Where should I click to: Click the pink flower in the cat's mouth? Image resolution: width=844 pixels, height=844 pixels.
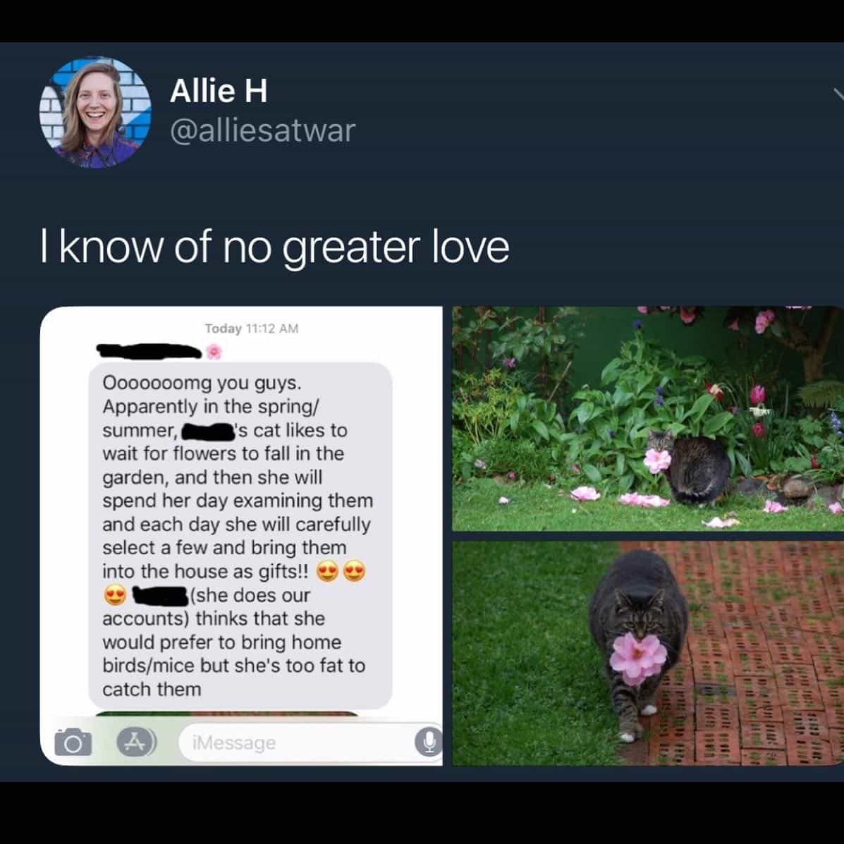(638, 659)
